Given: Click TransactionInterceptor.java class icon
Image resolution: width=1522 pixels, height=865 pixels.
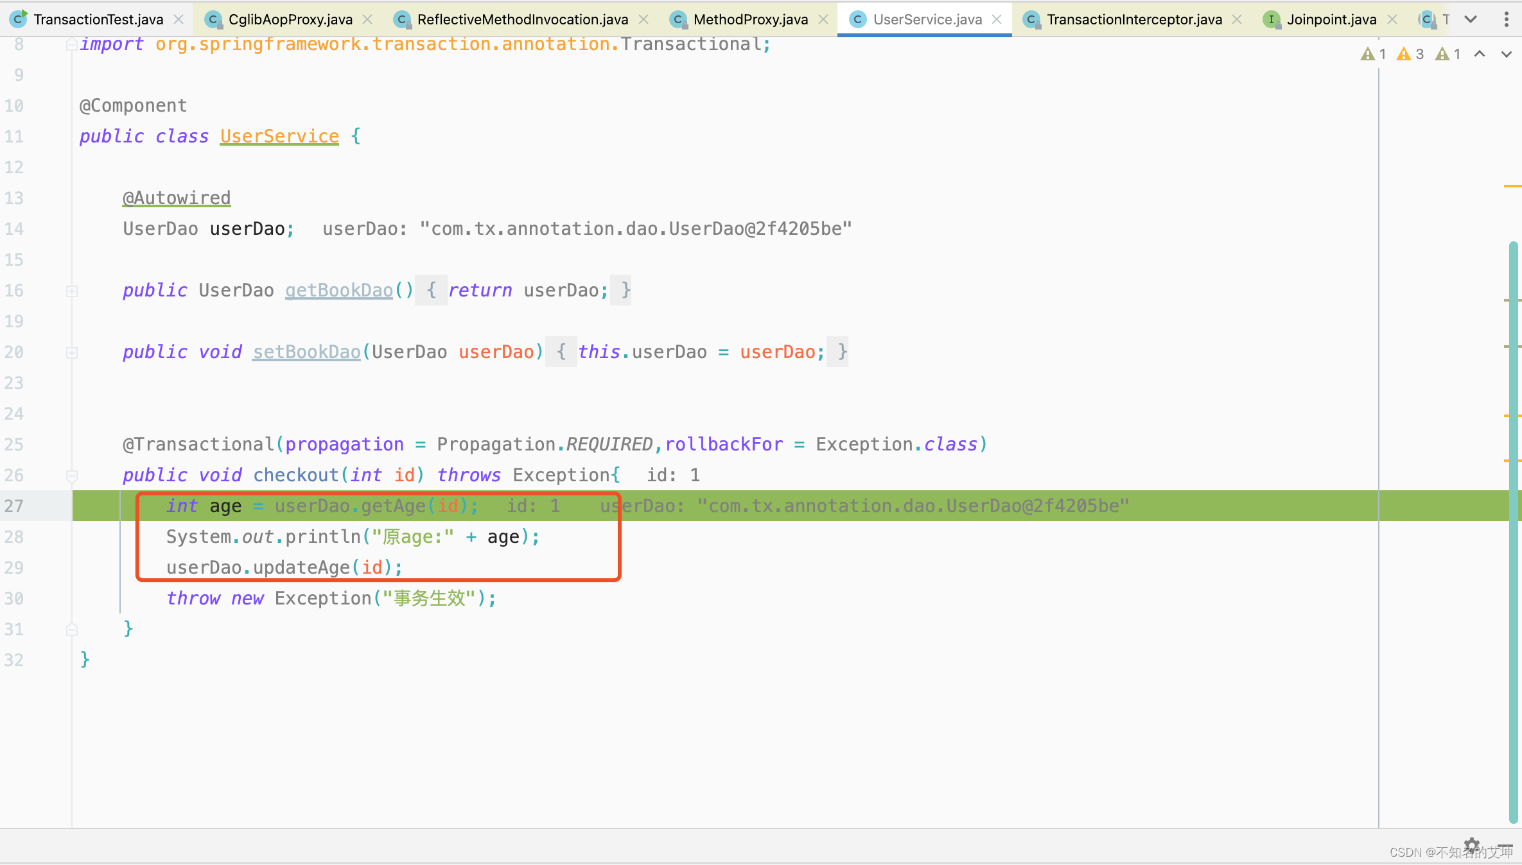Looking at the screenshot, I should pyautogui.click(x=1031, y=20).
